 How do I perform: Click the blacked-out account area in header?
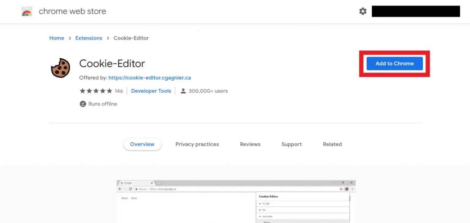click(416, 11)
